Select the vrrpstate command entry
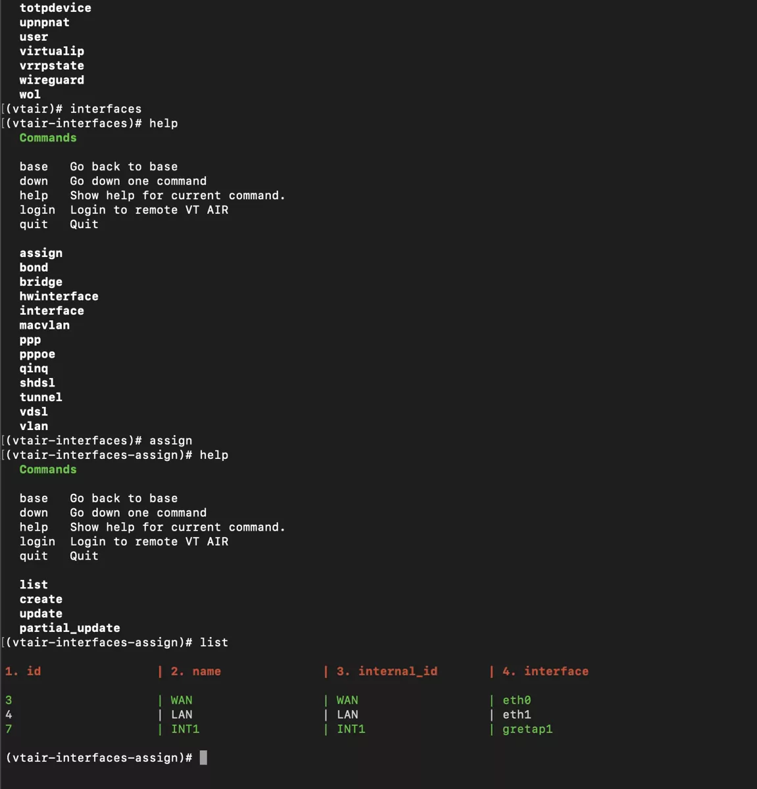 pyautogui.click(x=52, y=65)
